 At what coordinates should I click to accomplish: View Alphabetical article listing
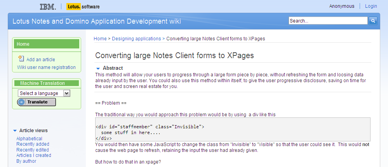pyautogui.click(x=29, y=139)
